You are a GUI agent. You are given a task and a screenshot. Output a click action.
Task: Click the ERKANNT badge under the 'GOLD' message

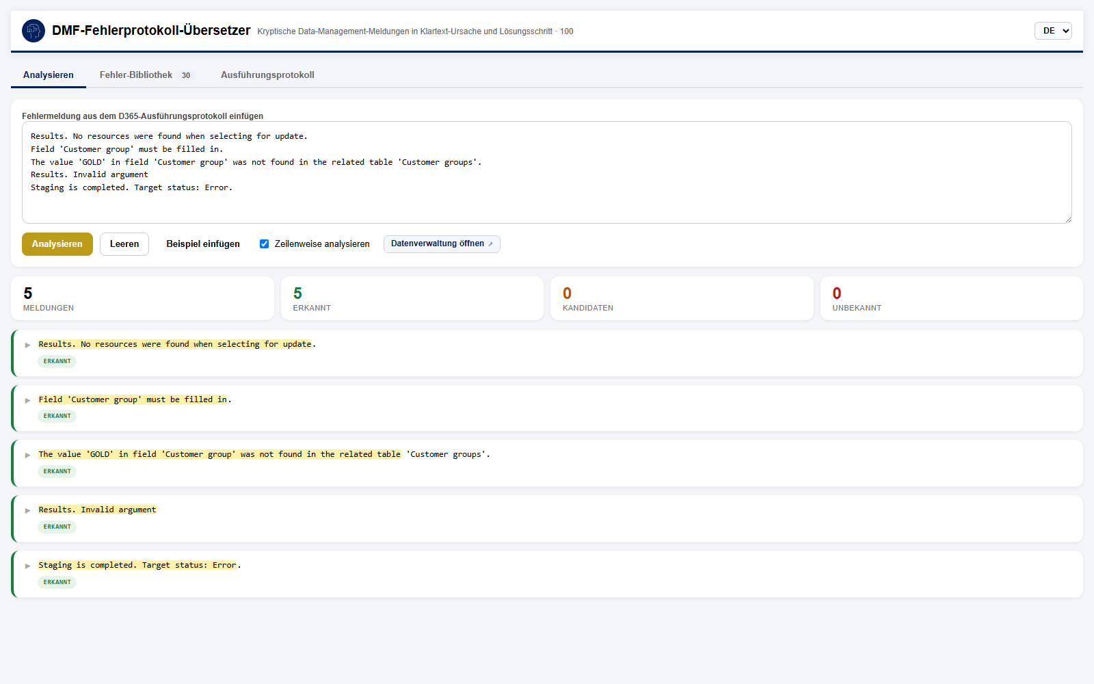tap(57, 471)
